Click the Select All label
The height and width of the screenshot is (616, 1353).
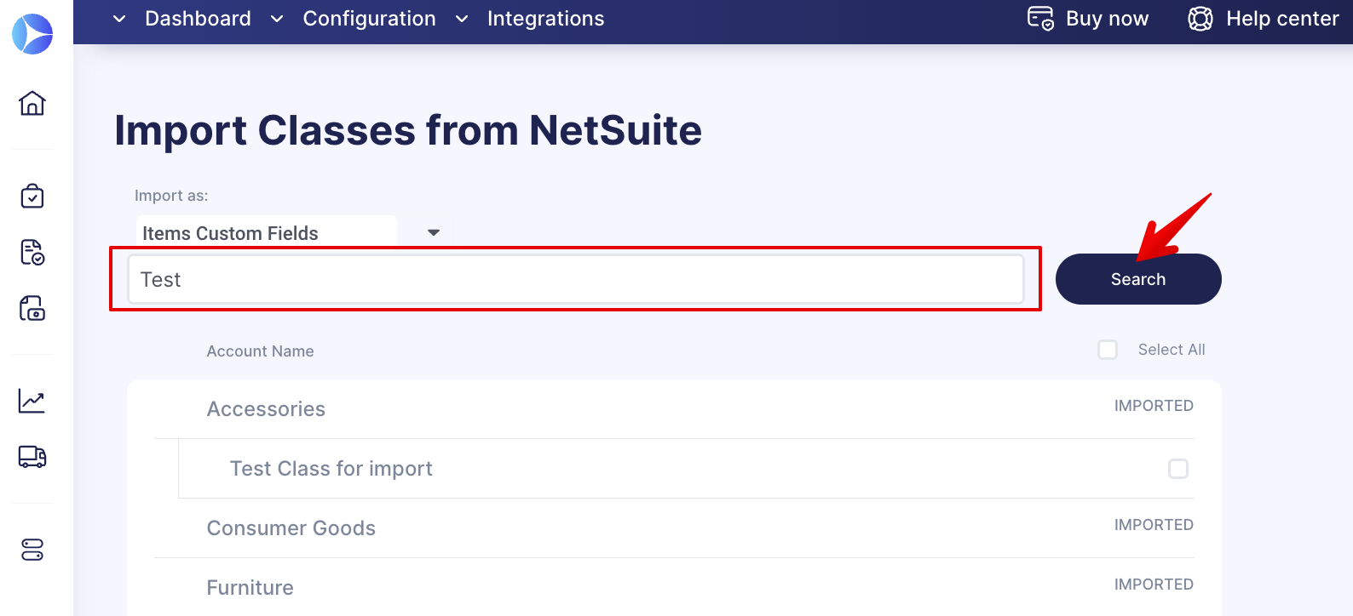pyautogui.click(x=1172, y=350)
